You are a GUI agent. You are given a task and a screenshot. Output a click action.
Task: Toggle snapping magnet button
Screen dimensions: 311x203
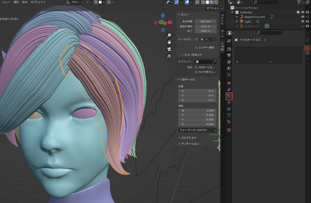tap(95, 2)
